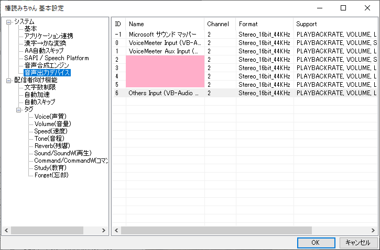Click the Support column header
This screenshot has width=380, height=250.
tap(335, 24)
